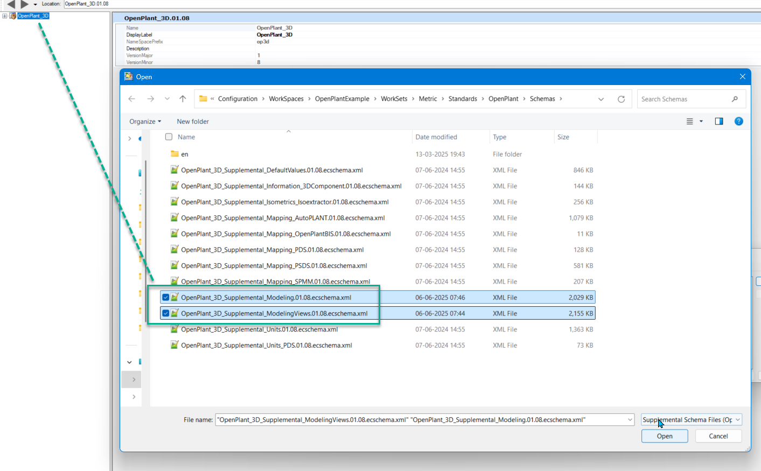
Task: Select the Mapping_OpenPlantBIS schema file icon
Action: coord(174,234)
